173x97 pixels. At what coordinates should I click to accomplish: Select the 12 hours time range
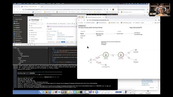[72, 42]
